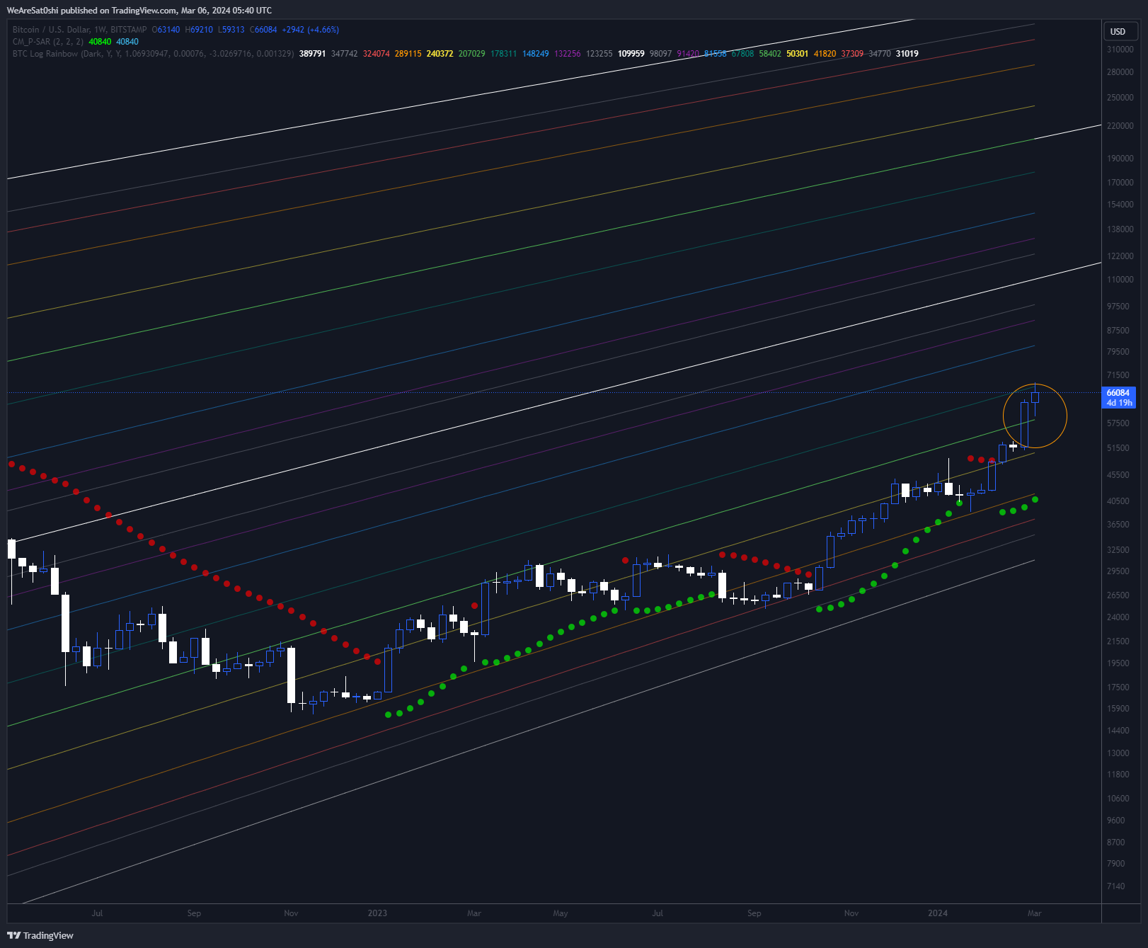
Task: Click the Jul 2022 time axis label
Action: 97,913
